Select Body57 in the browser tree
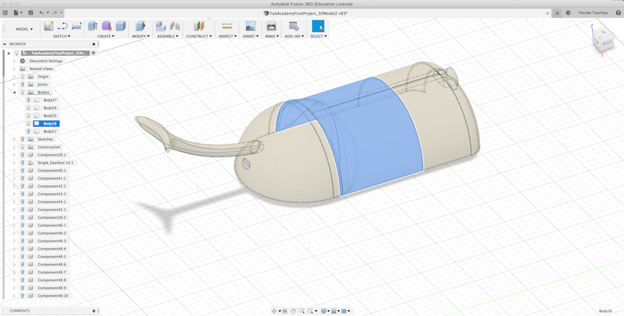Screen dimensions: 624x316 (50, 131)
